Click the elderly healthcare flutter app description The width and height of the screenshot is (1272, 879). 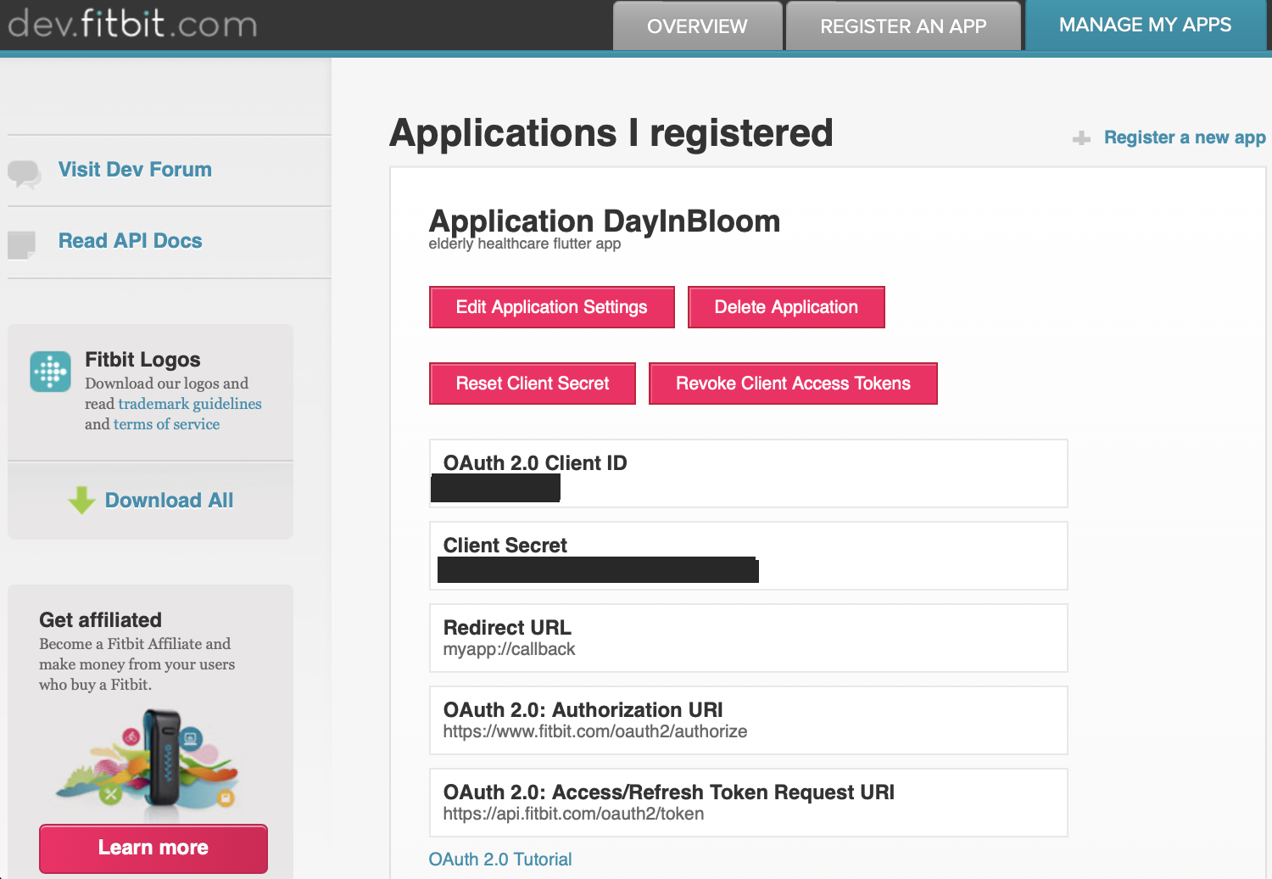(525, 244)
